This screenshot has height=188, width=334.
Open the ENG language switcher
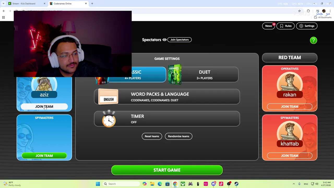click(306, 184)
